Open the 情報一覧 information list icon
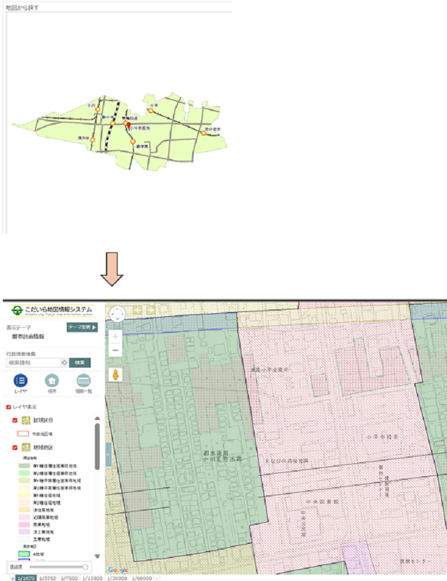 click(x=83, y=380)
